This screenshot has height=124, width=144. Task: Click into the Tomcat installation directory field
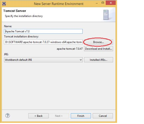pos(43,42)
